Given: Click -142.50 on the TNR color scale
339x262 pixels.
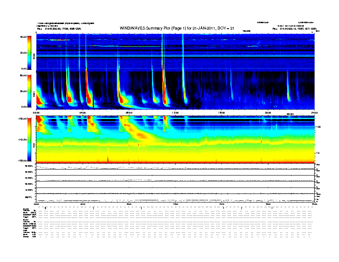Looking at the screenshot, I should (x=23, y=140).
